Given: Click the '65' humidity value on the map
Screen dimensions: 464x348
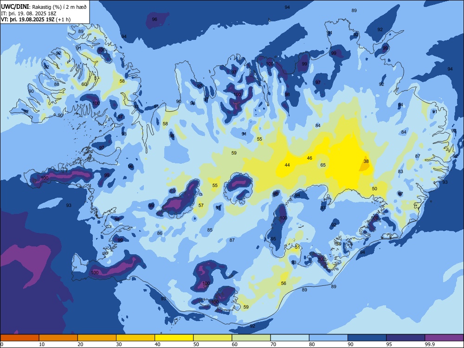Looking at the screenshot, I should tap(323, 165).
